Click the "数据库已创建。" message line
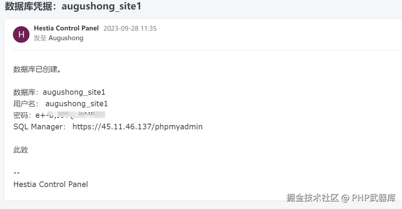This screenshot has height=209, width=402. 37,69
